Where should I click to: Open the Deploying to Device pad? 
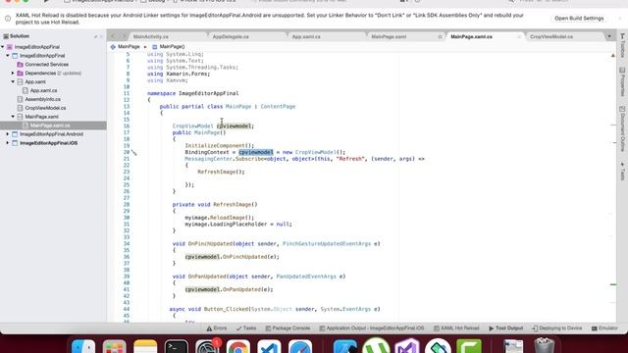click(556, 328)
